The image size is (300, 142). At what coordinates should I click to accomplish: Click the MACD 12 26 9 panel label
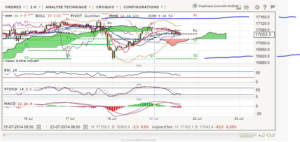pyautogui.click(x=18, y=104)
